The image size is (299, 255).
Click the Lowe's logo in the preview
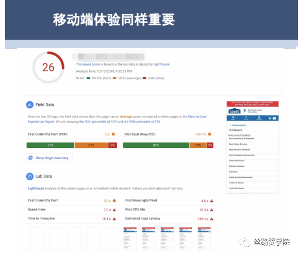coord(235,111)
